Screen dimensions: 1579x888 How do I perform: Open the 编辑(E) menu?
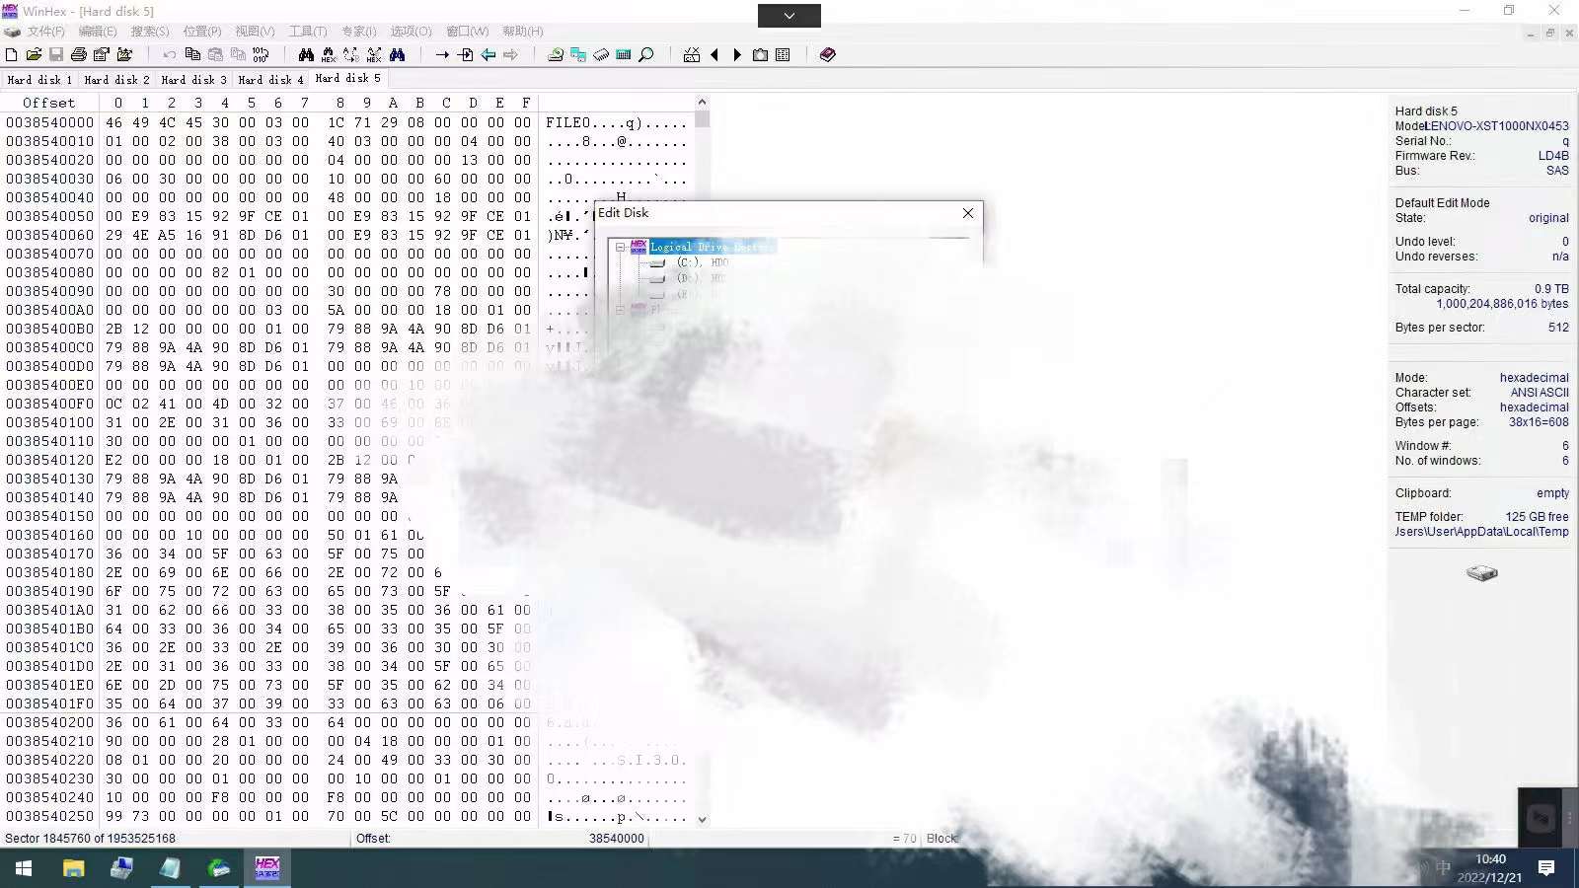pyautogui.click(x=98, y=32)
